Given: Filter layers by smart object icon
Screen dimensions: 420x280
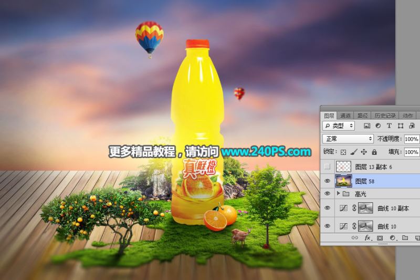Looking at the screenshot, I should [x=412, y=126].
